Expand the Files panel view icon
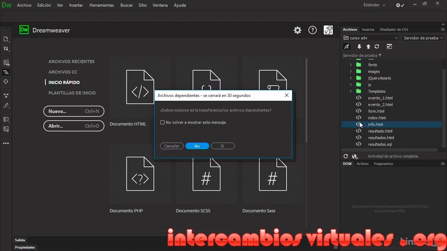This screenshot has height=251, width=447. coord(389,47)
